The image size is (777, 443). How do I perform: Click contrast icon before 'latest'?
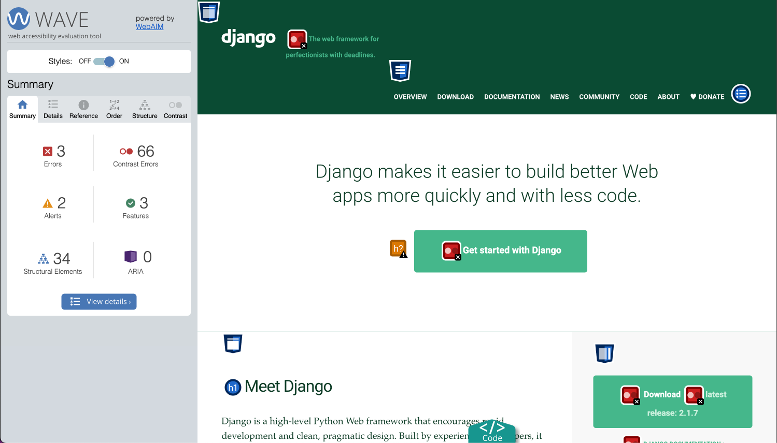coord(694,395)
